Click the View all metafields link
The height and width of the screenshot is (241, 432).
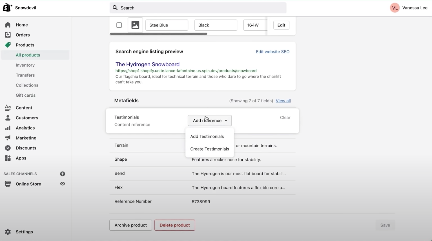tap(283, 101)
